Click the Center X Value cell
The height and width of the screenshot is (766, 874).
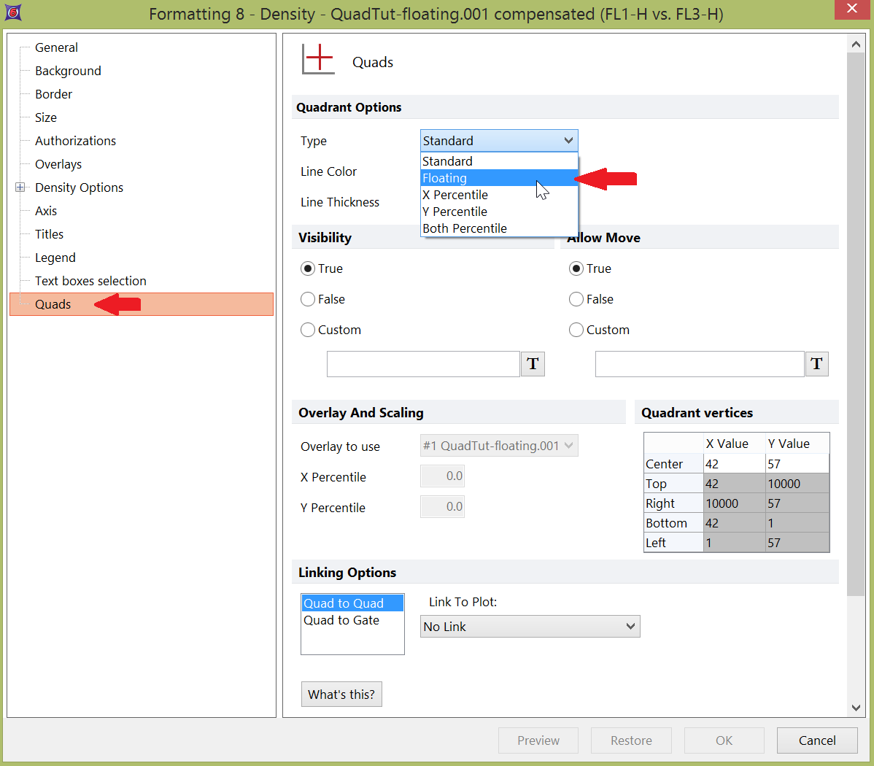coord(733,464)
